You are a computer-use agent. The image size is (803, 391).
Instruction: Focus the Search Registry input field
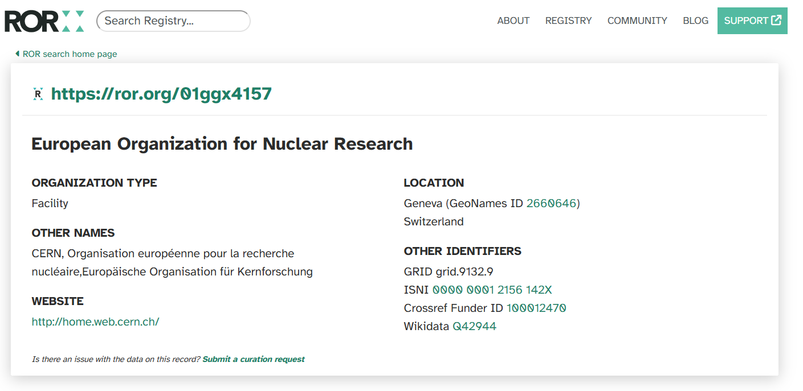click(x=173, y=21)
